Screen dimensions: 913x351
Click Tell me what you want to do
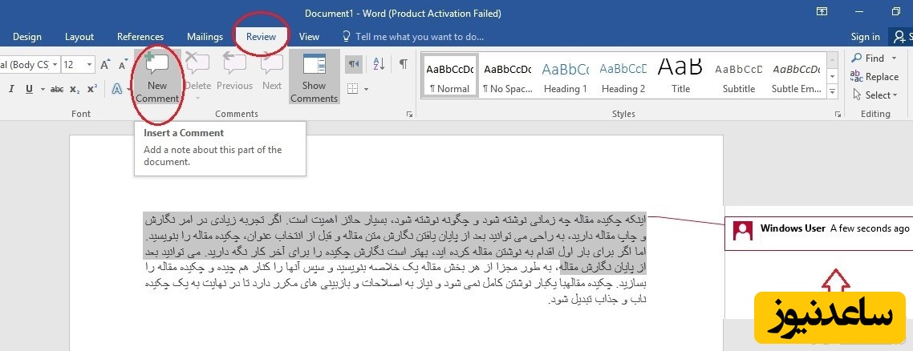413,37
